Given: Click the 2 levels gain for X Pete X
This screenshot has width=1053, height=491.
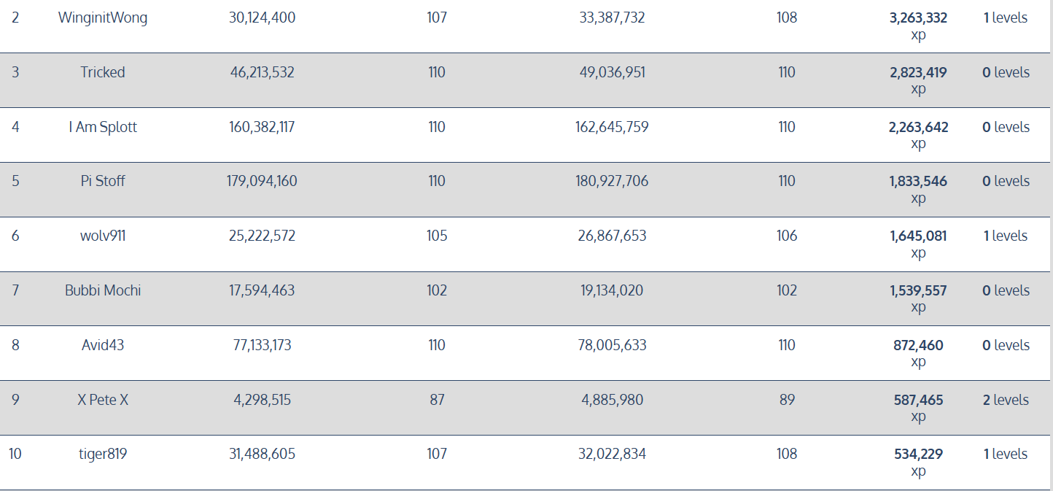Looking at the screenshot, I should (x=1006, y=400).
